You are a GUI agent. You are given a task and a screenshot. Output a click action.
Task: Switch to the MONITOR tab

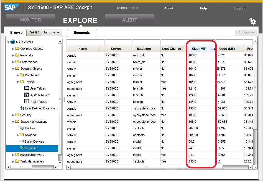(30, 20)
